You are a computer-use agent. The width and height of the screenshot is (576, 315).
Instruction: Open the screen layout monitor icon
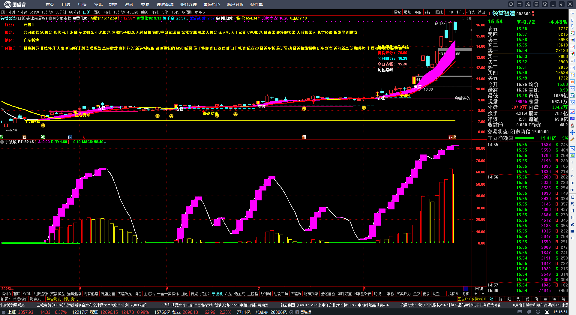tap(536, 4)
